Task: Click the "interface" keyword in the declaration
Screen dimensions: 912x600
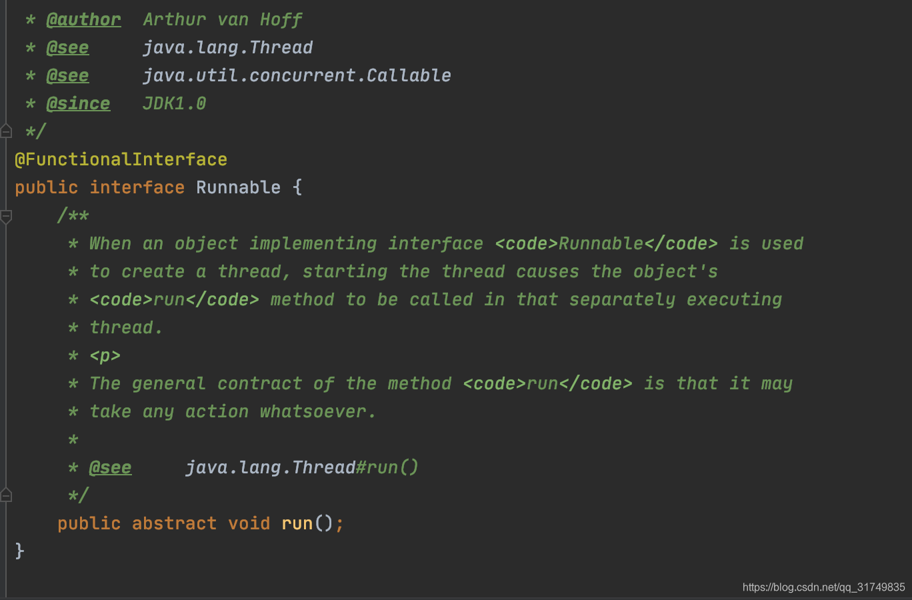Action: click(137, 188)
